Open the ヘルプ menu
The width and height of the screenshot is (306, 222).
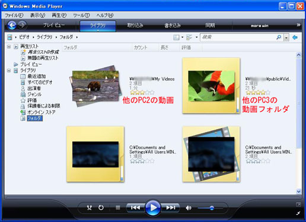pos(105,15)
